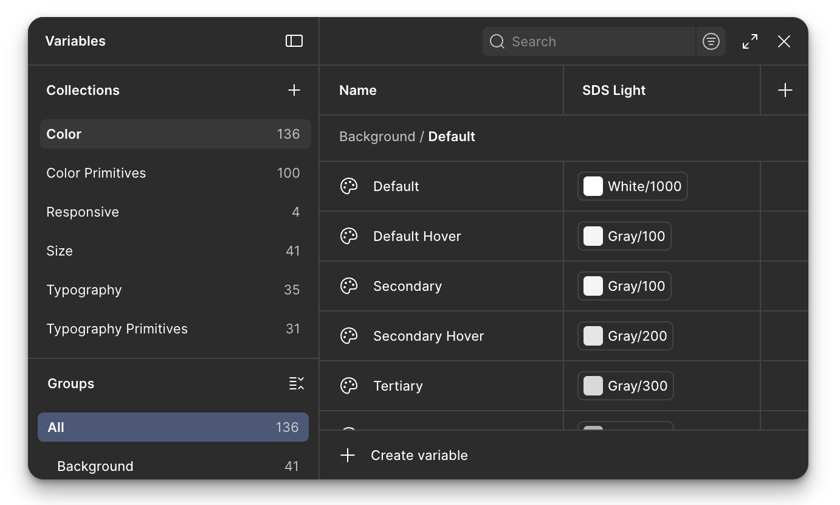Expand the Variables modal to full screen

coord(749,41)
